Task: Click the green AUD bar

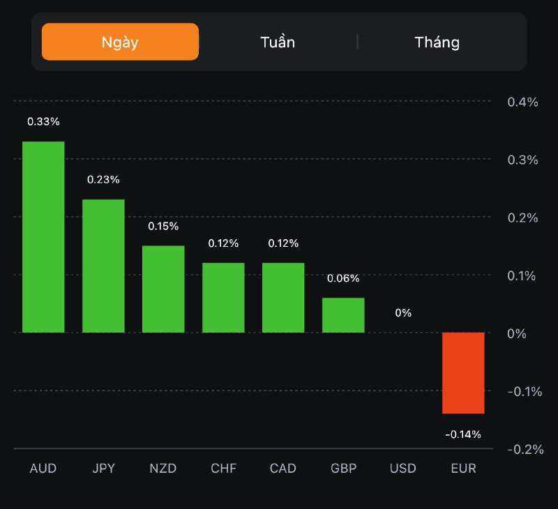Action: [x=43, y=237]
